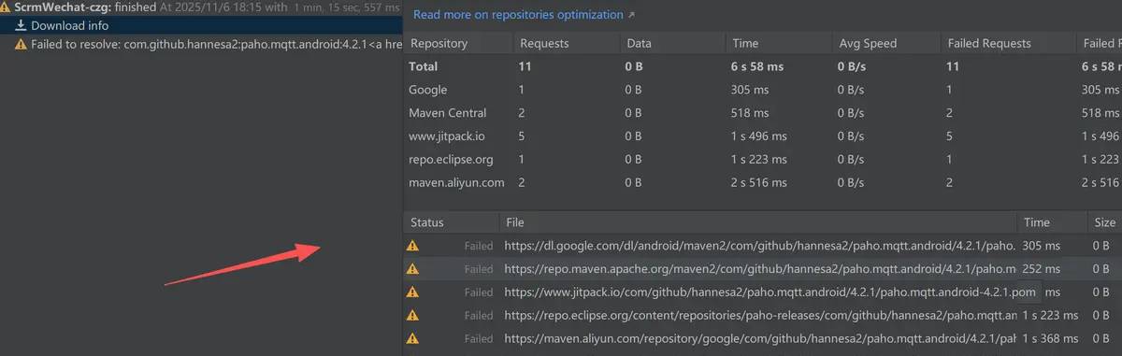The image size is (1122, 356).
Task: Click the 252 ms file time cell
Action: [x=1042, y=269]
